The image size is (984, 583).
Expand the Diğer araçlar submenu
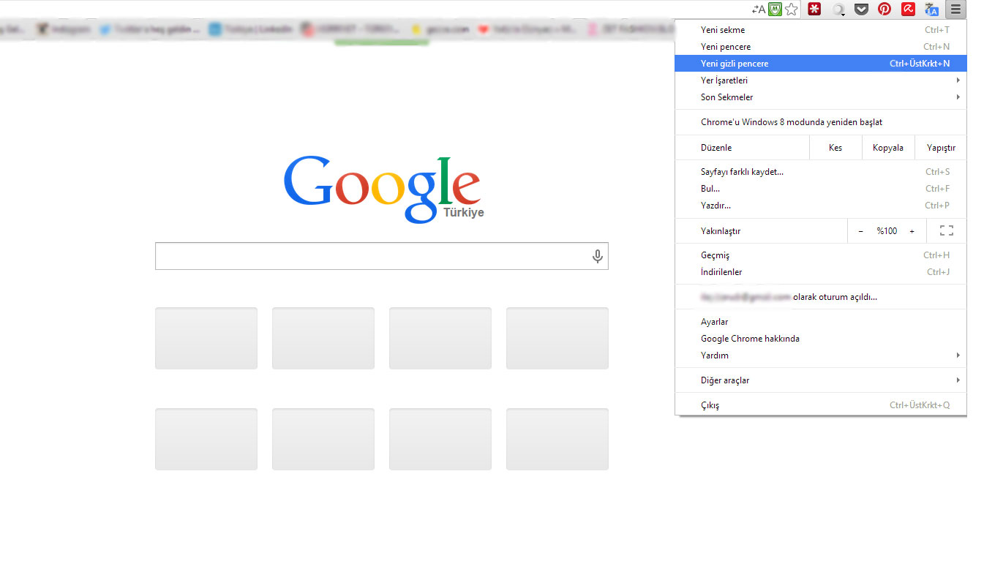821,380
